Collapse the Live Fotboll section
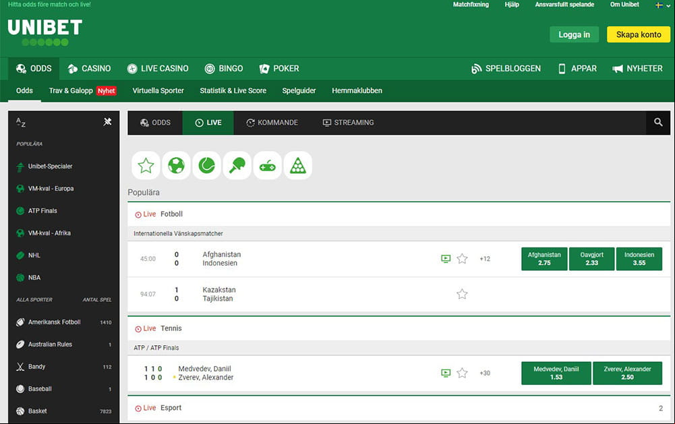 click(x=399, y=214)
